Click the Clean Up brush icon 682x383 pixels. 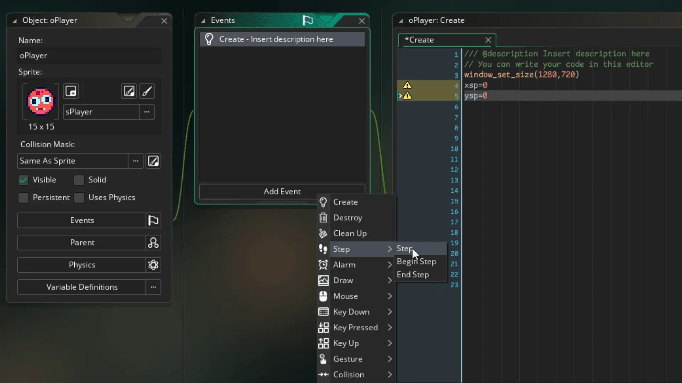click(323, 233)
